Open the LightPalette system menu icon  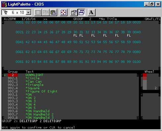(x=5, y=4)
